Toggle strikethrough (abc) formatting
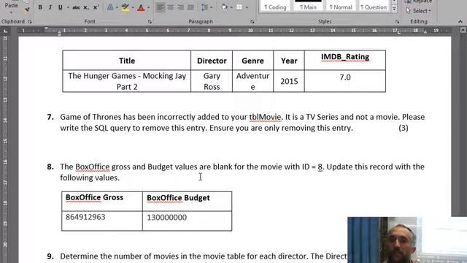Image resolution: width=467 pixels, height=263 pixels. click(x=76, y=7)
